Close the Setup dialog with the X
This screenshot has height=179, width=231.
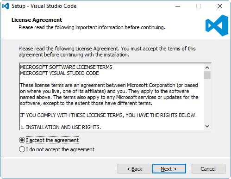(x=220, y=6)
